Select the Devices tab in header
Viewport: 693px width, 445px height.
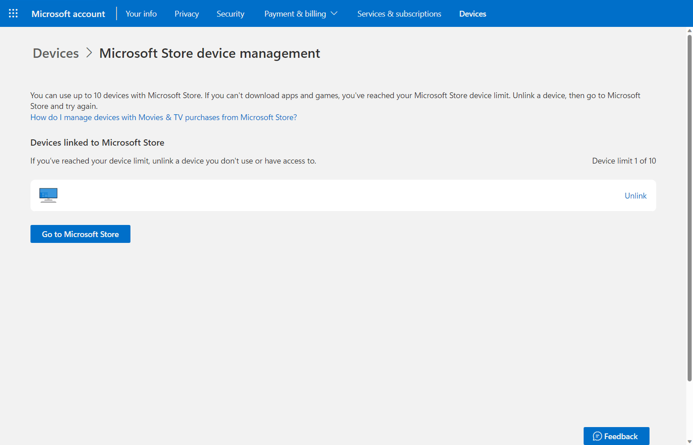tap(472, 14)
